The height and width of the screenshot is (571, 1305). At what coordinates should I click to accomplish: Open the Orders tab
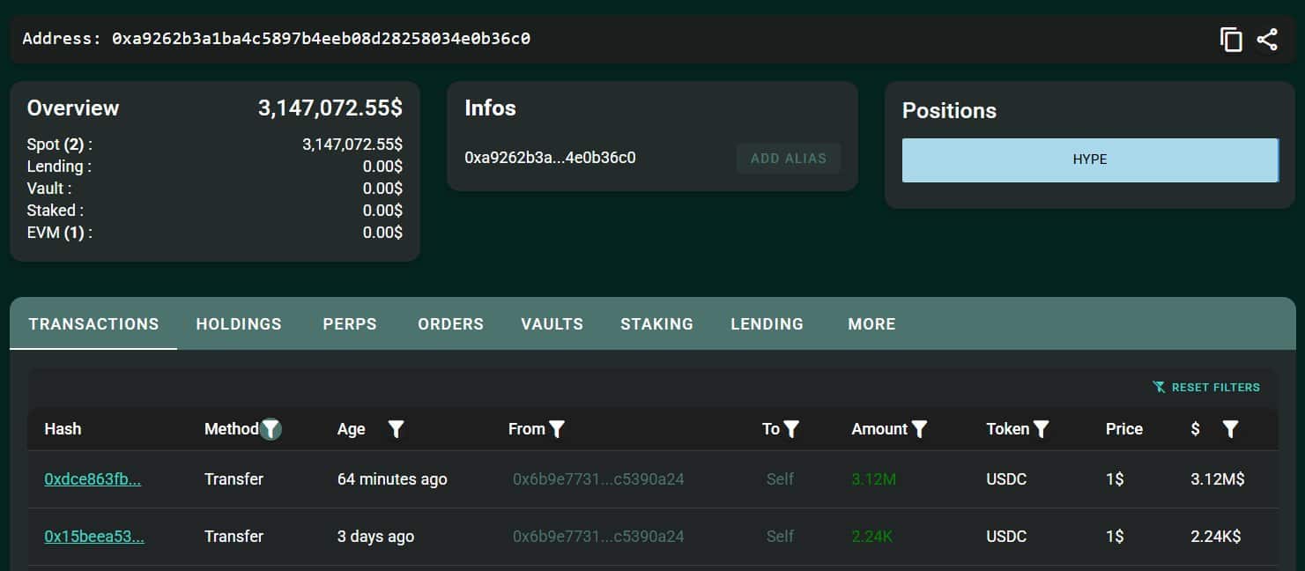(450, 324)
